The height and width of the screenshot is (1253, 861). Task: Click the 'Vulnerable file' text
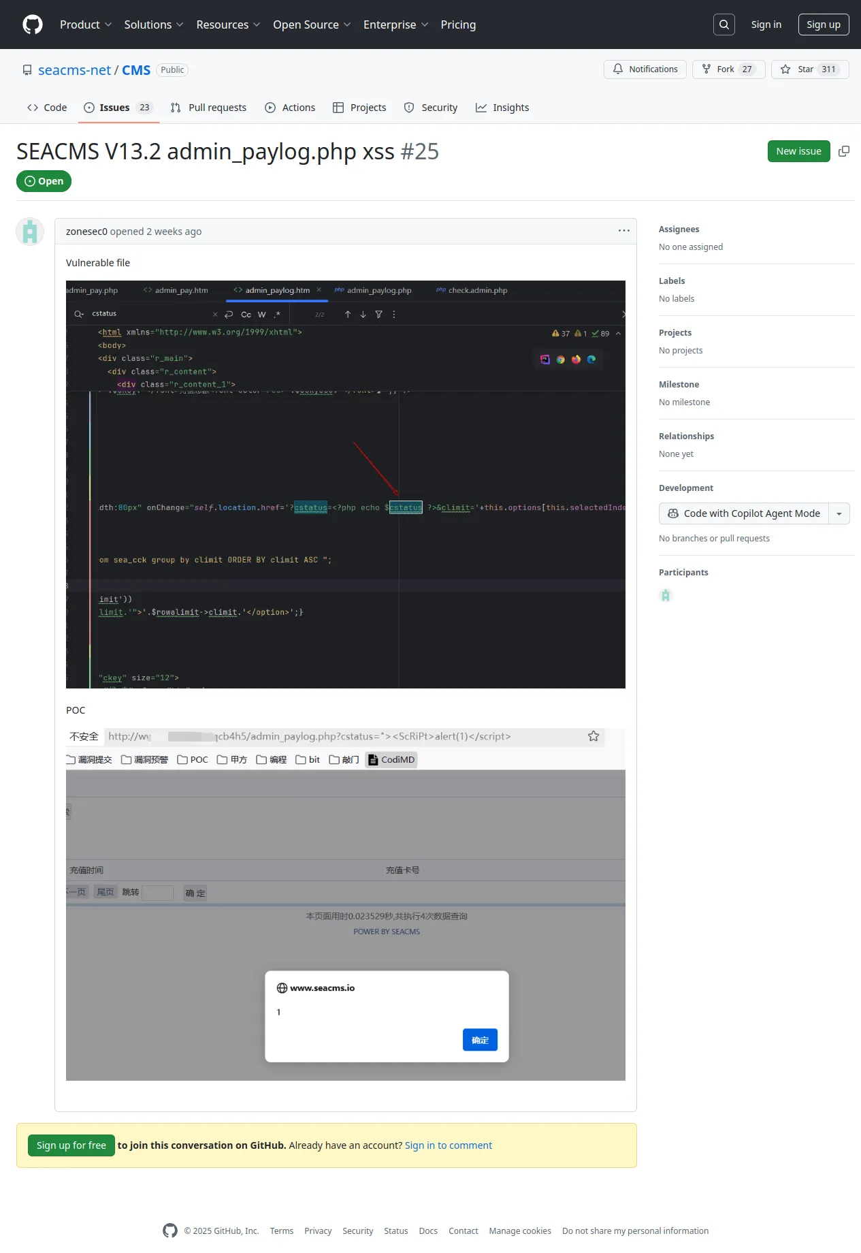98,263
